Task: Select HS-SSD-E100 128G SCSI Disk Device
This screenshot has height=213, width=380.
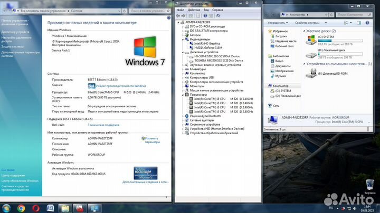Action: tap(217, 56)
